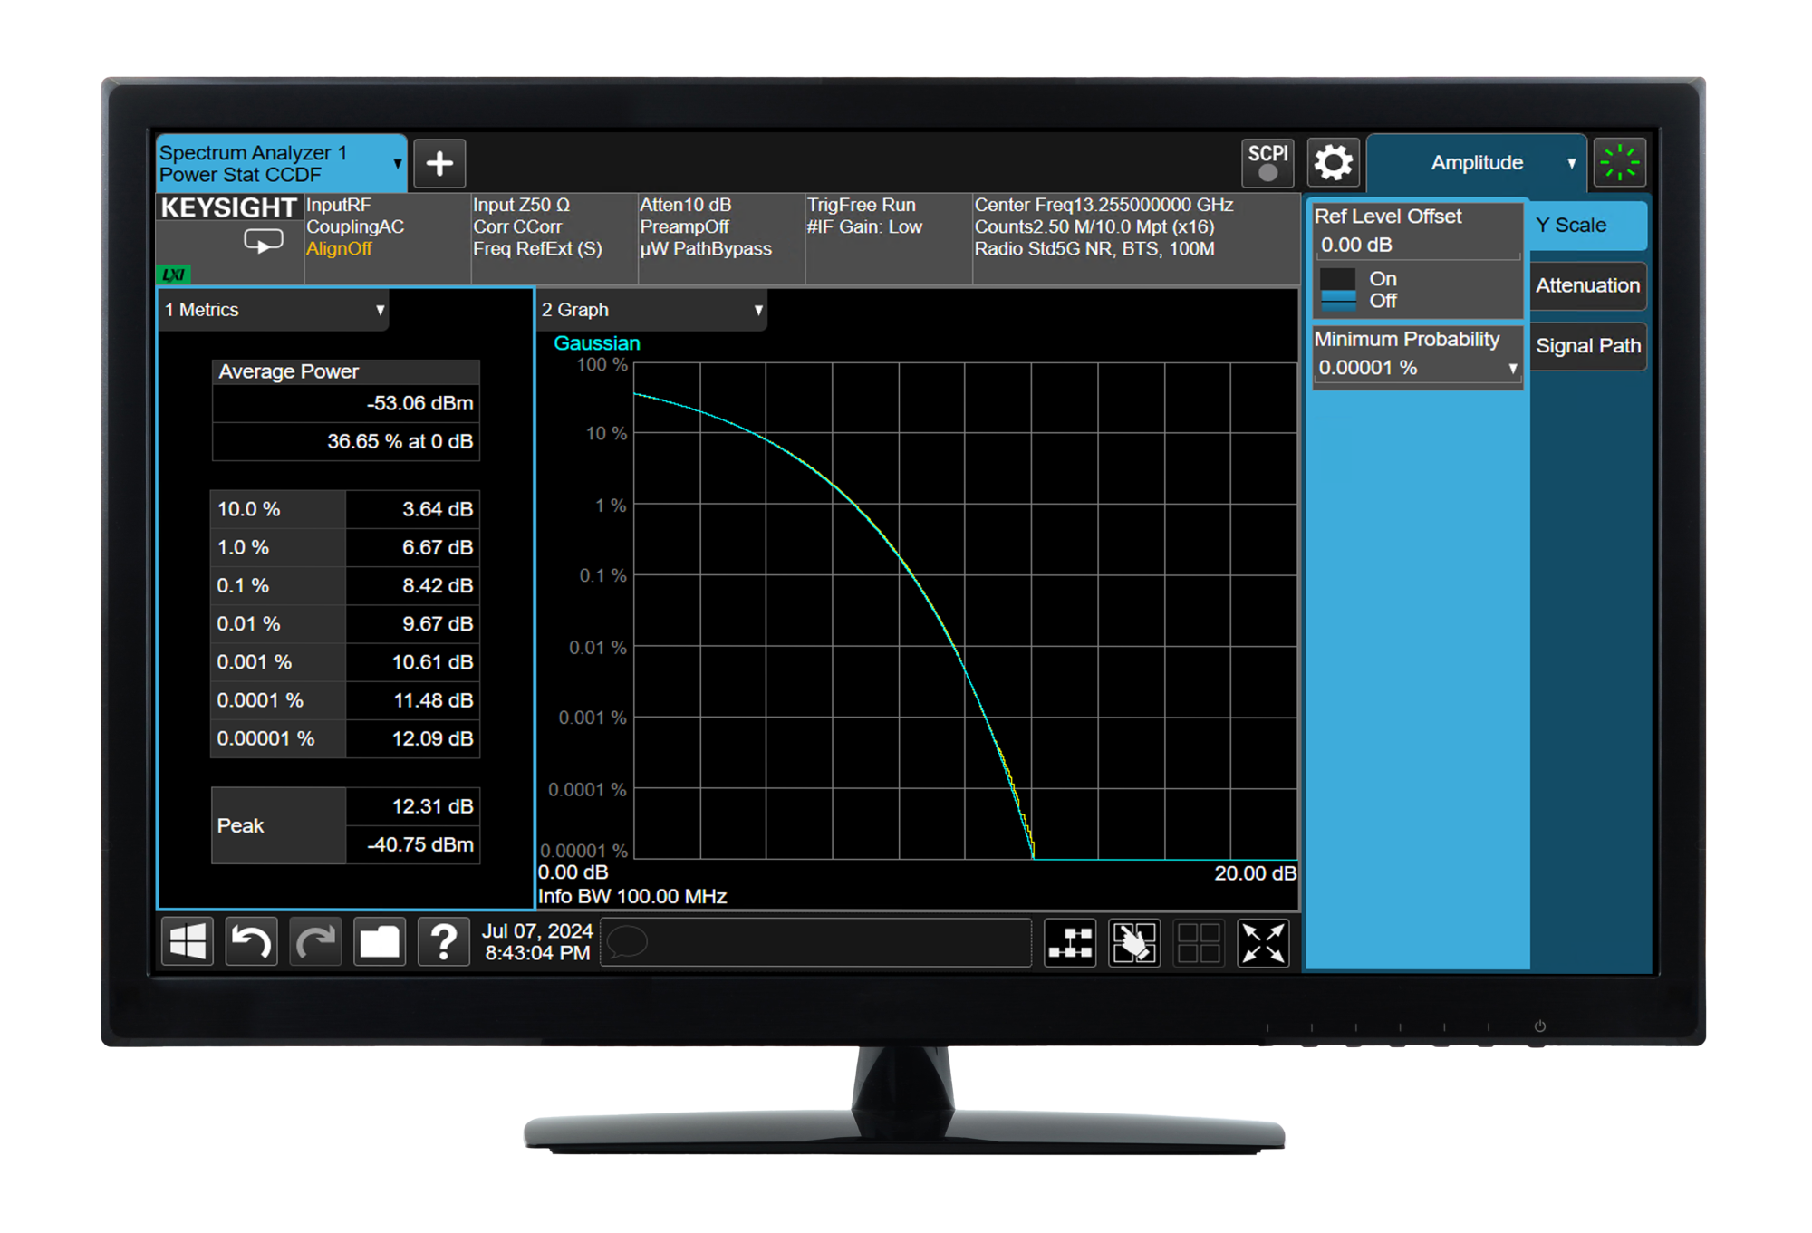The image size is (1812, 1233).
Task: Open the file folder icon
Action: [379, 942]
